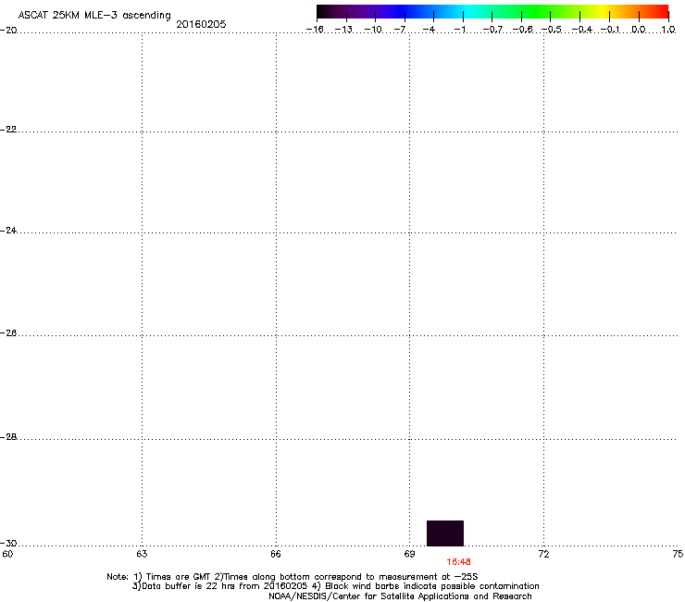The image size is (685, 602).
Task: Click the latitude label -20
Action: pos(8,31)
